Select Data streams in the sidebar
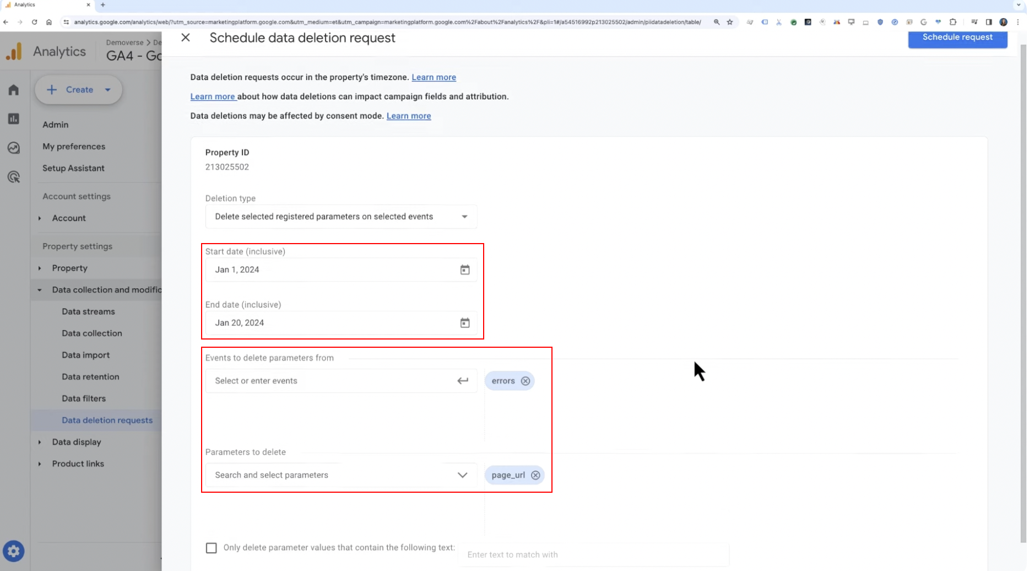The height and width of the screenshot is (571, 1029). pyautogui.click(x=88, y=312)
